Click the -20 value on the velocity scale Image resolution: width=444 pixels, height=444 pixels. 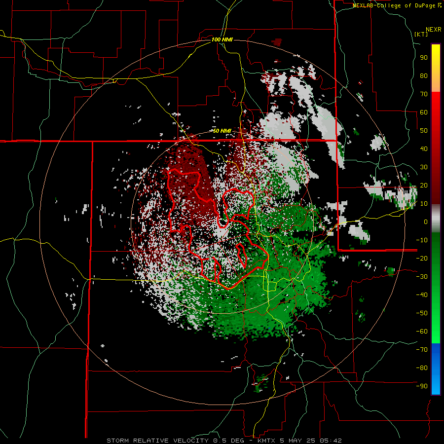click(x=422, y=258)
